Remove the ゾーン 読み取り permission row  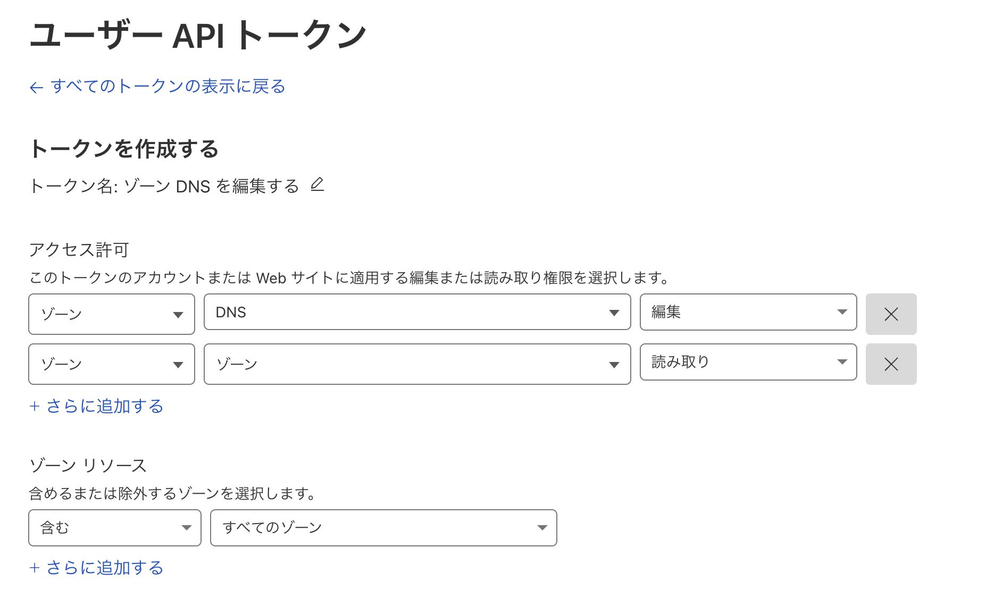891,364
